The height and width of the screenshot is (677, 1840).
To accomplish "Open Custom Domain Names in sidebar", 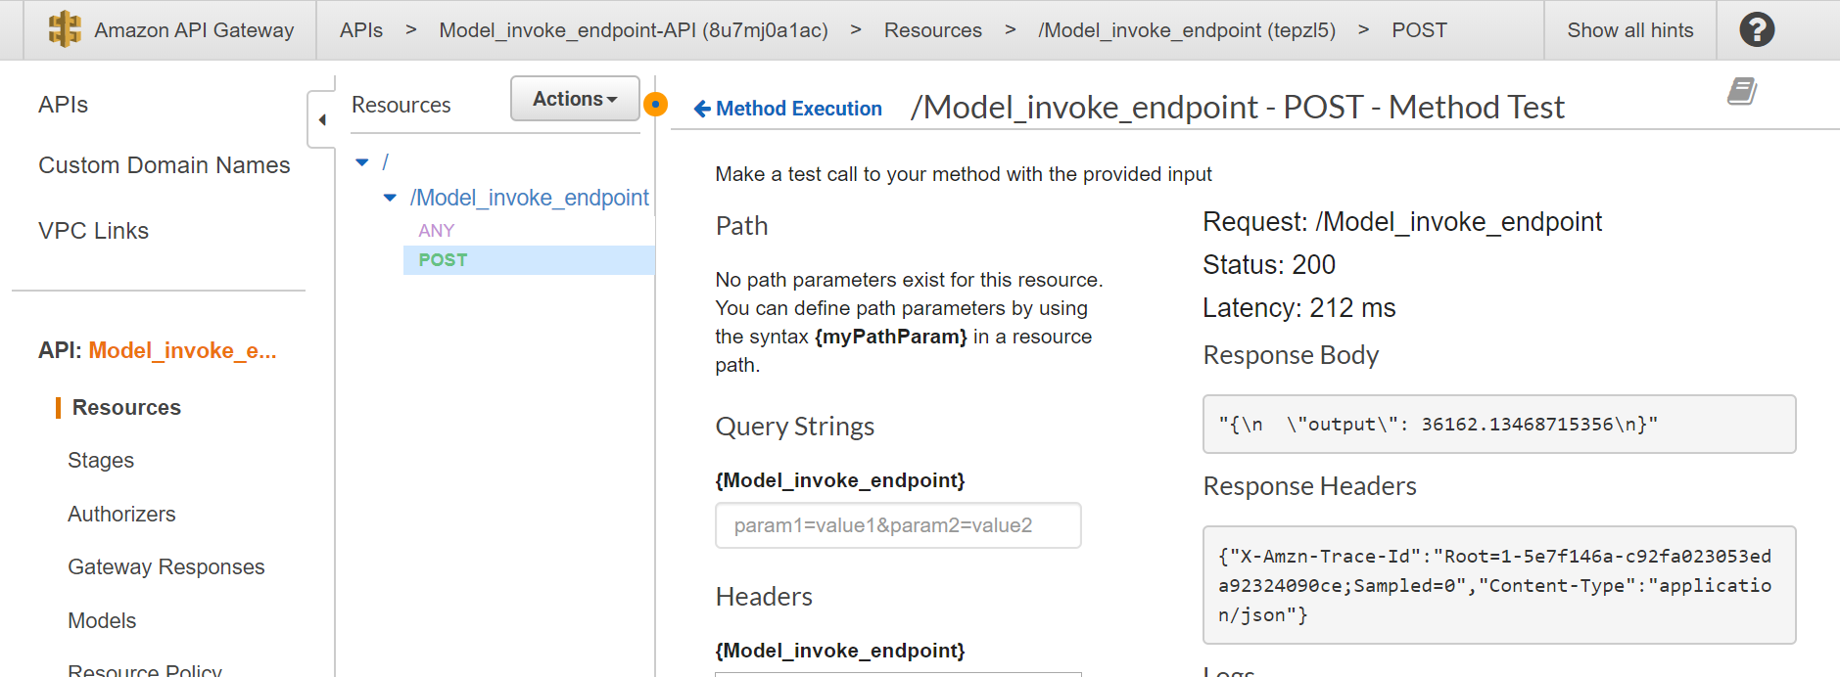I will (x=165, y=165).
